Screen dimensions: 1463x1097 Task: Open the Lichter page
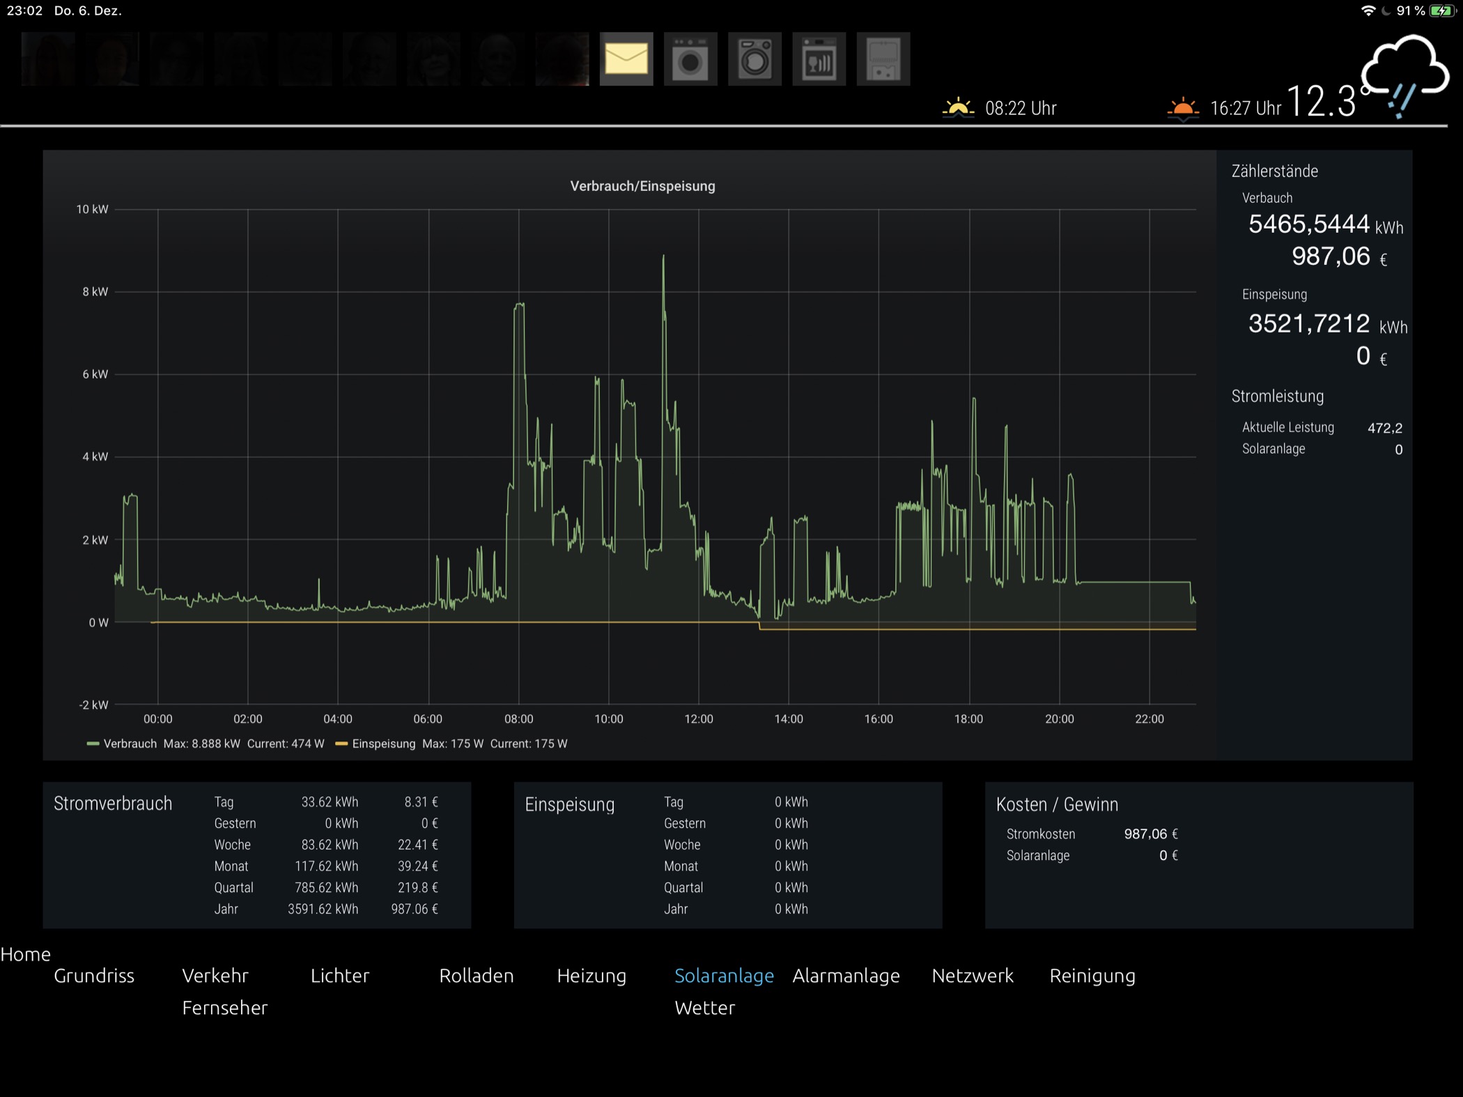(340, 976)
